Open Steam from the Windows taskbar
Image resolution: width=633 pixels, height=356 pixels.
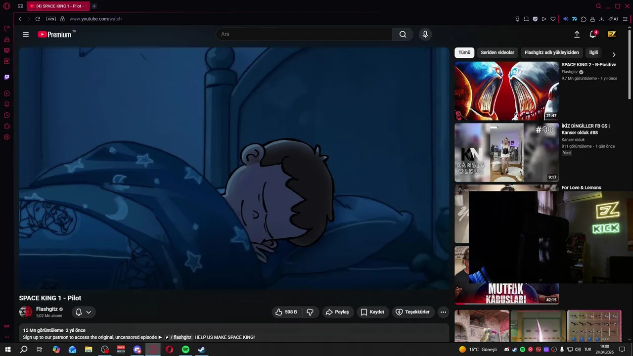click(x=201, y=350)
